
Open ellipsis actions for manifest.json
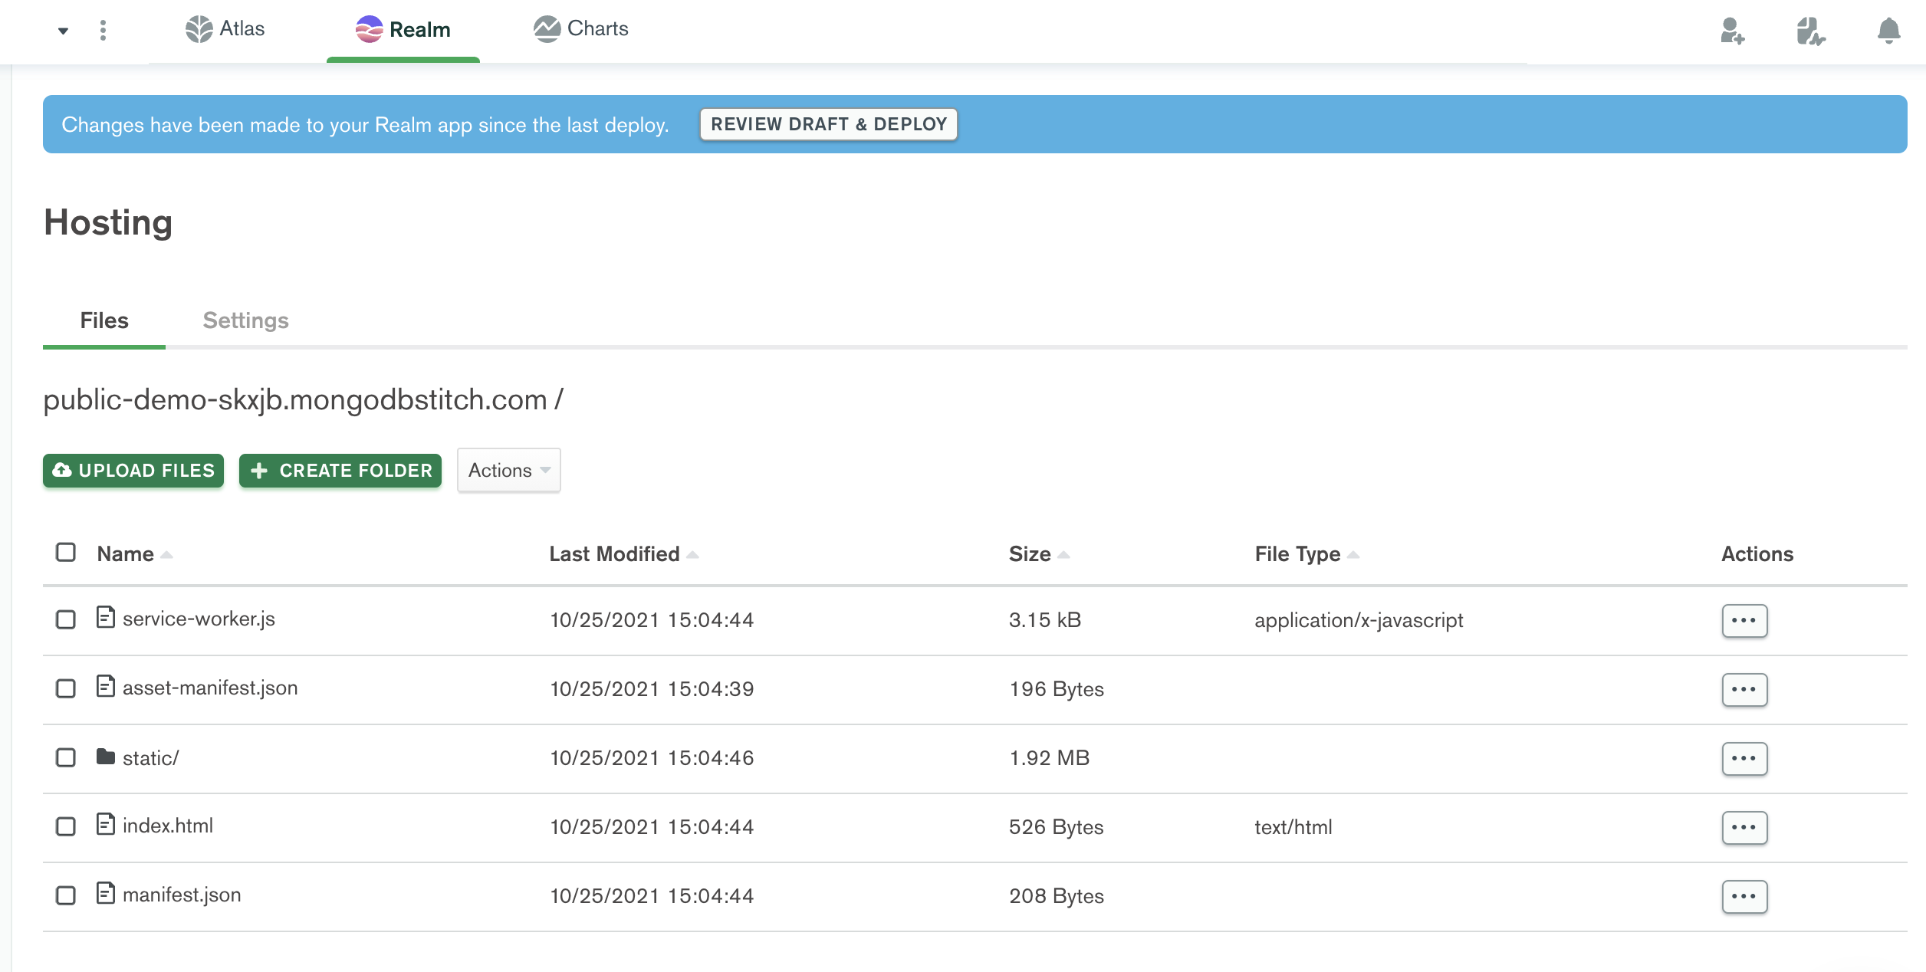[1744, 896]
